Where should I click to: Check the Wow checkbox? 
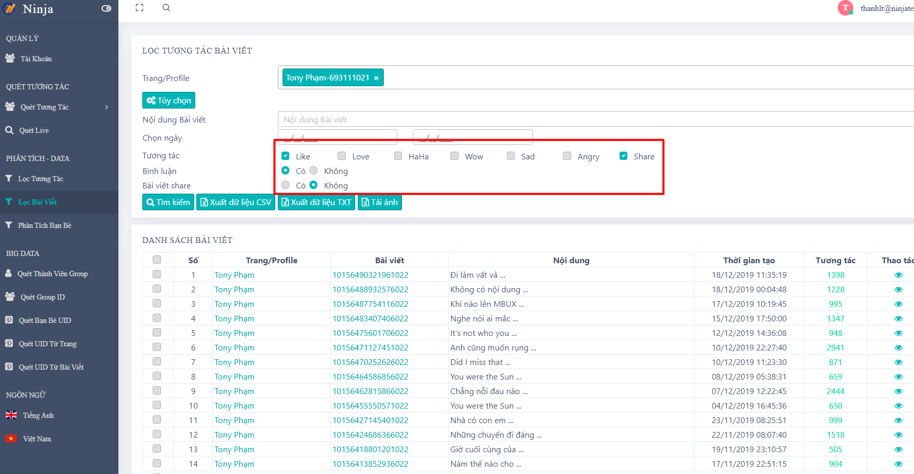pyautogui.click(x=454, y=156)
